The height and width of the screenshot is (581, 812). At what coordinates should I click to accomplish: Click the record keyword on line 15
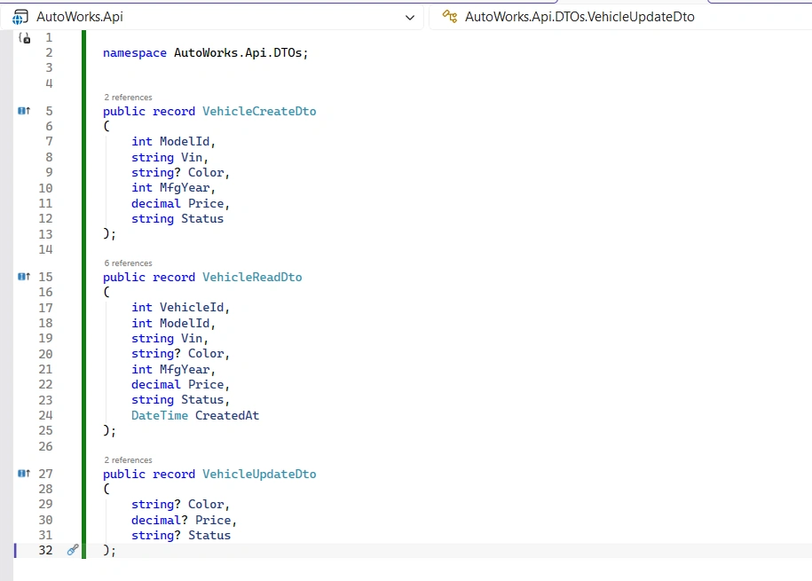(x=173, y=277)
